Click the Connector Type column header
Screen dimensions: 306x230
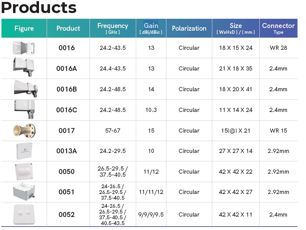pos(278,28)
